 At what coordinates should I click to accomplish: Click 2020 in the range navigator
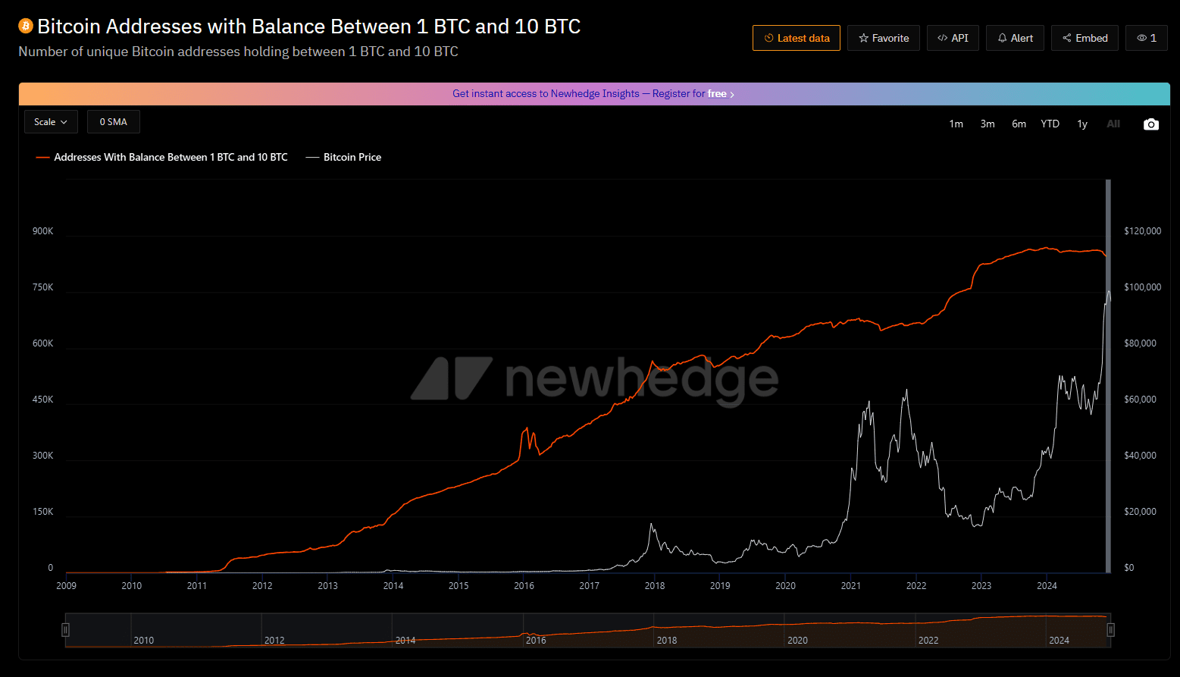[797, 641]
